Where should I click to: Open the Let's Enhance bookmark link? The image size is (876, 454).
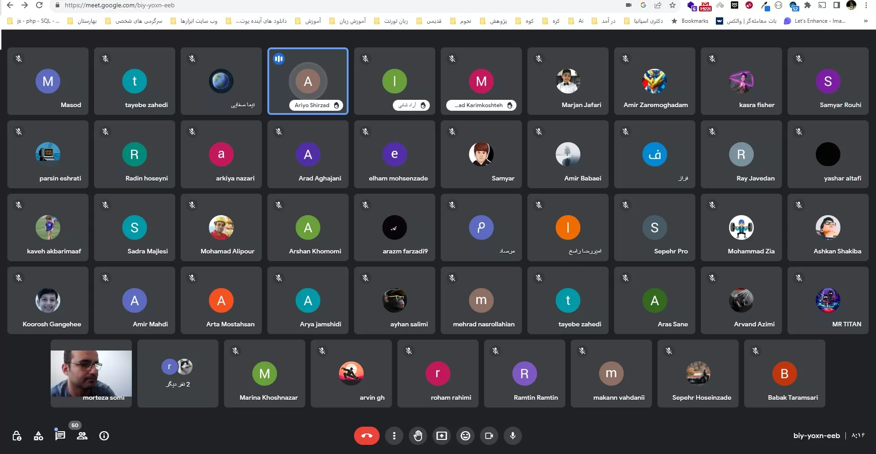click(x=815, y=21)
